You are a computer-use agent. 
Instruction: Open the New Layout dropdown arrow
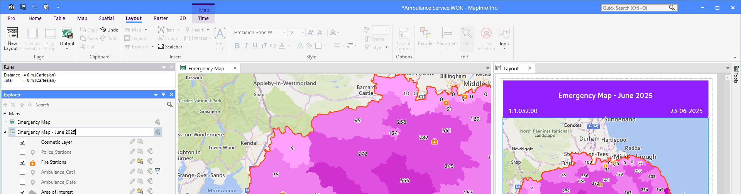pyautogui.click(x=20, y=49)
